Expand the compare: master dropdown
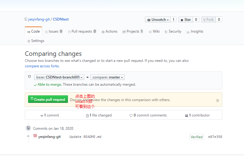Image resolution: width=244 pixels, height=156 pixels. [108, 77]
